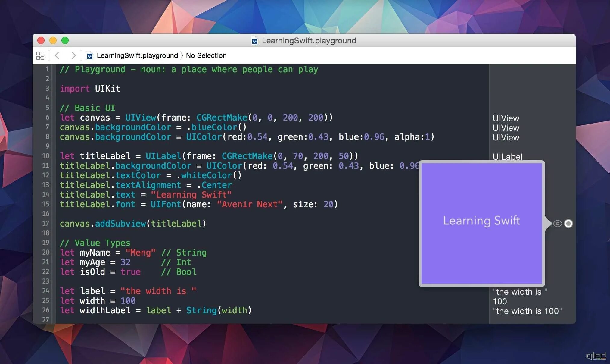Image resolution: width=610 pixels, height=364 pixels.
Task: Click the 100 result value in sidebar
Action: pos(500,301)
